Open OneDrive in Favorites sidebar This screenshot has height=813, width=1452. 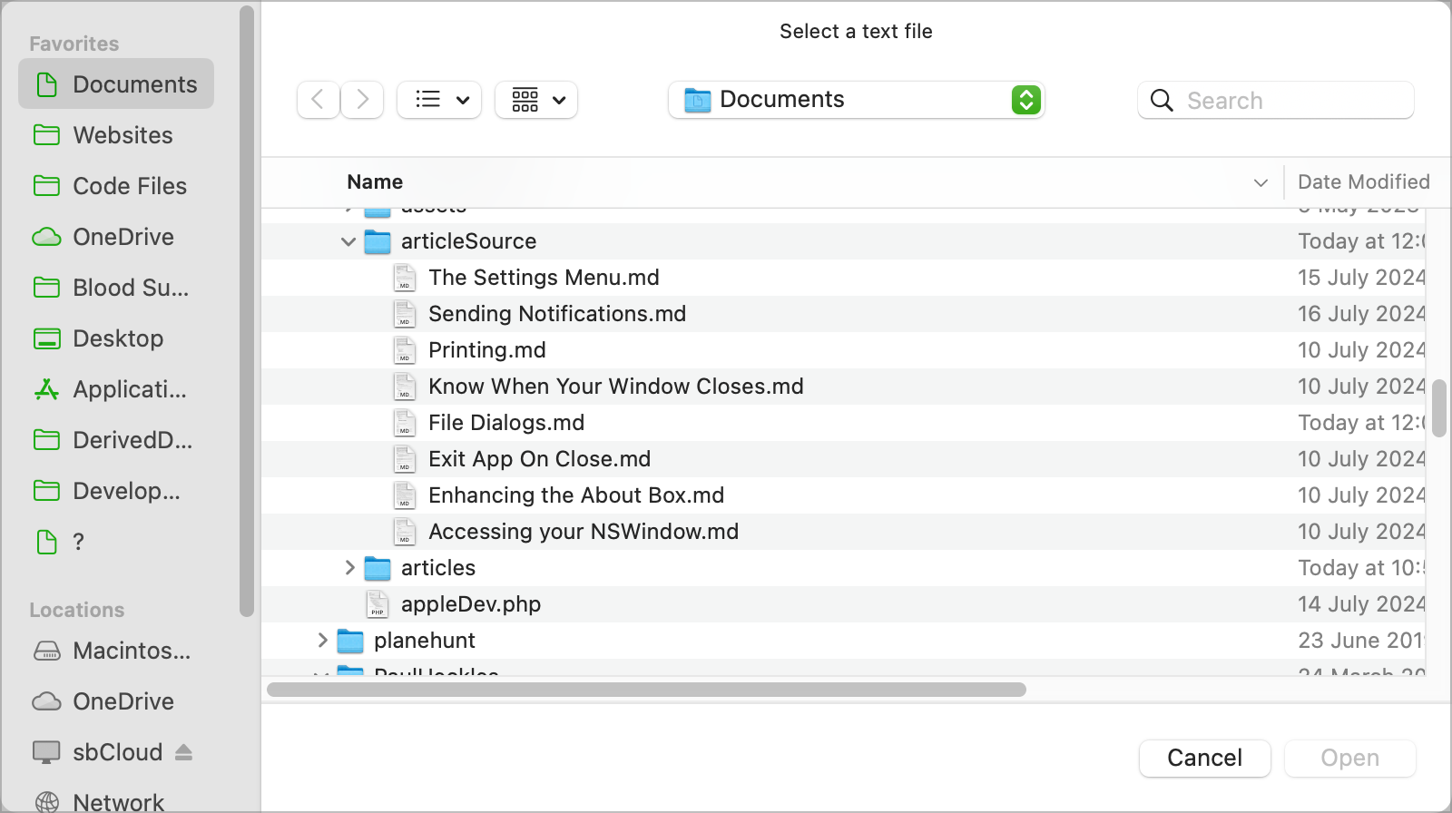click(x=116, y=237)
